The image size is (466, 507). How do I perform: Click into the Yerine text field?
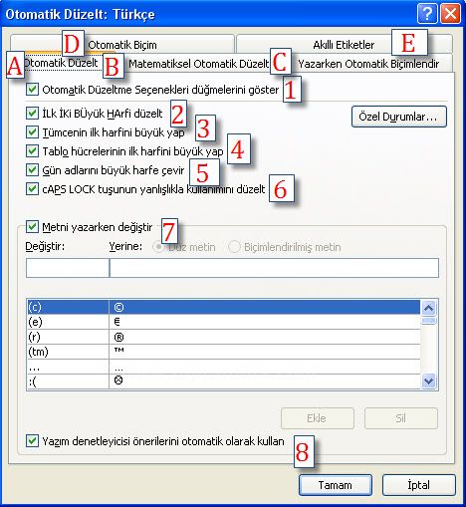coord(274,268)
